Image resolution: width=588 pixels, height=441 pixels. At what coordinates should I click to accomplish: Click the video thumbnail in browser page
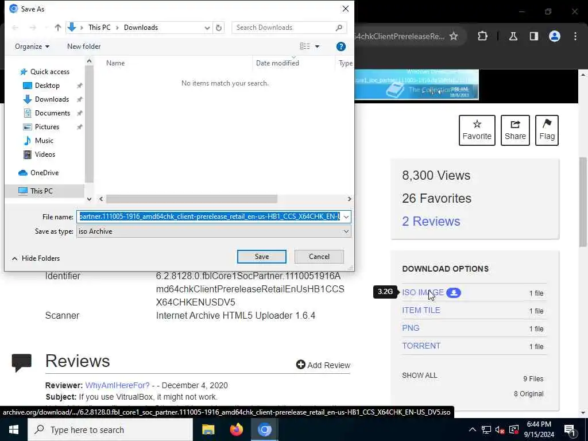tap(416, 85)
